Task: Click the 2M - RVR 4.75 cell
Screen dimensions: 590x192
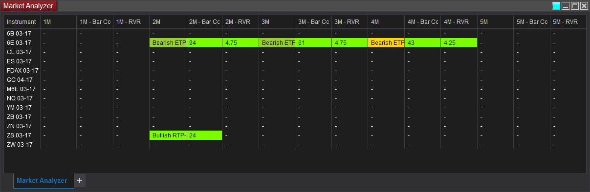Action: (x=240, y=42)
